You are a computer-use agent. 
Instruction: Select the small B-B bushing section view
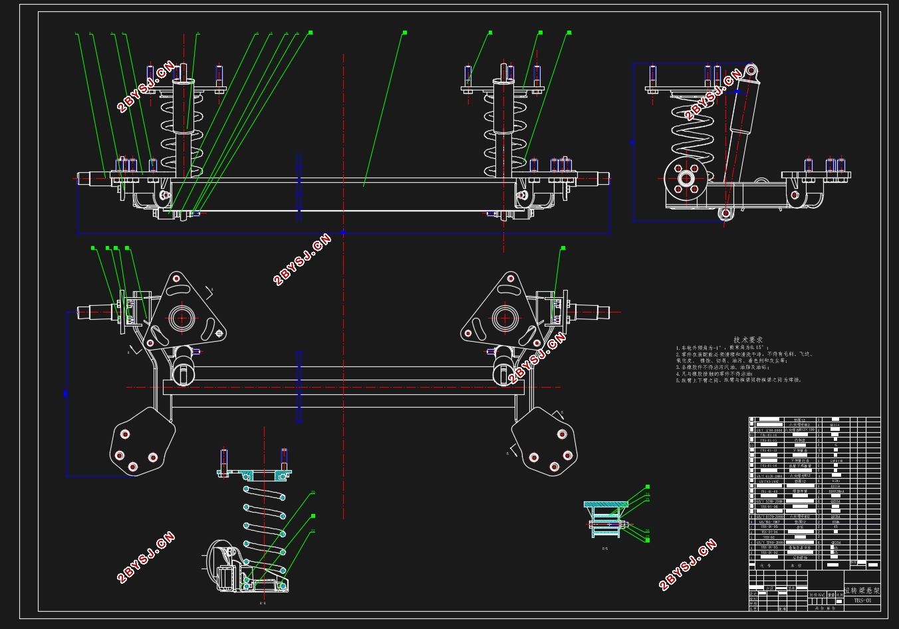click(606, 519)
